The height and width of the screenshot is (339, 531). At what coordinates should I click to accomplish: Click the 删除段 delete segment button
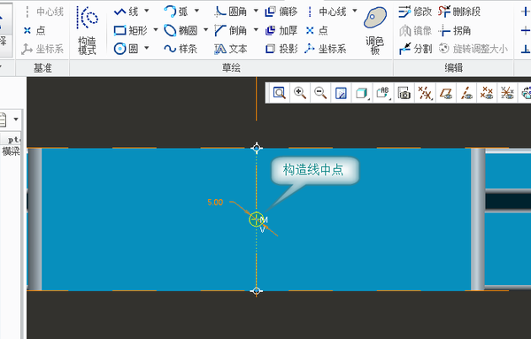point(459,12)
